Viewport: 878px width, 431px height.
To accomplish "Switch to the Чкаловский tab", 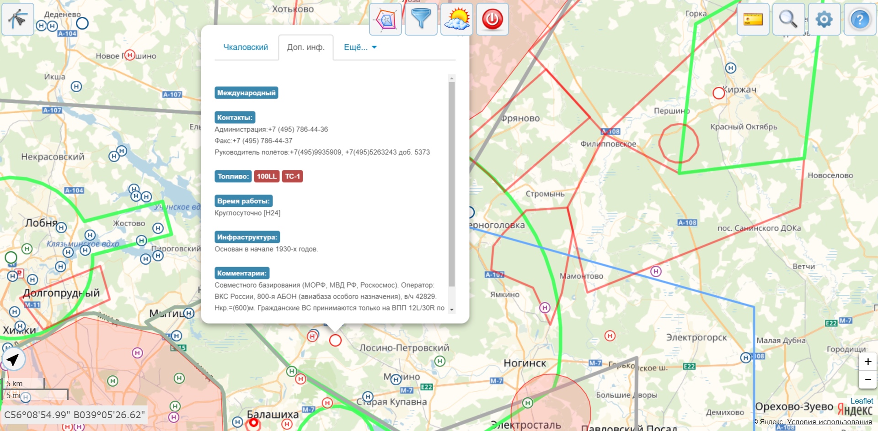I will tap(246, 47).
